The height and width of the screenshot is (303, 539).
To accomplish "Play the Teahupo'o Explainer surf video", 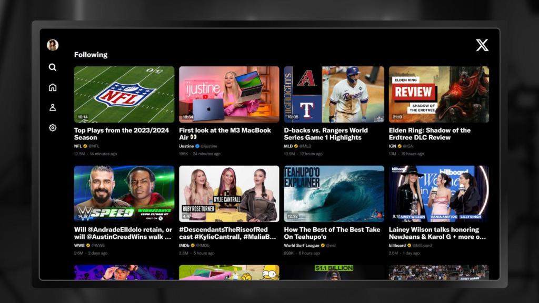I will (334, 194).
